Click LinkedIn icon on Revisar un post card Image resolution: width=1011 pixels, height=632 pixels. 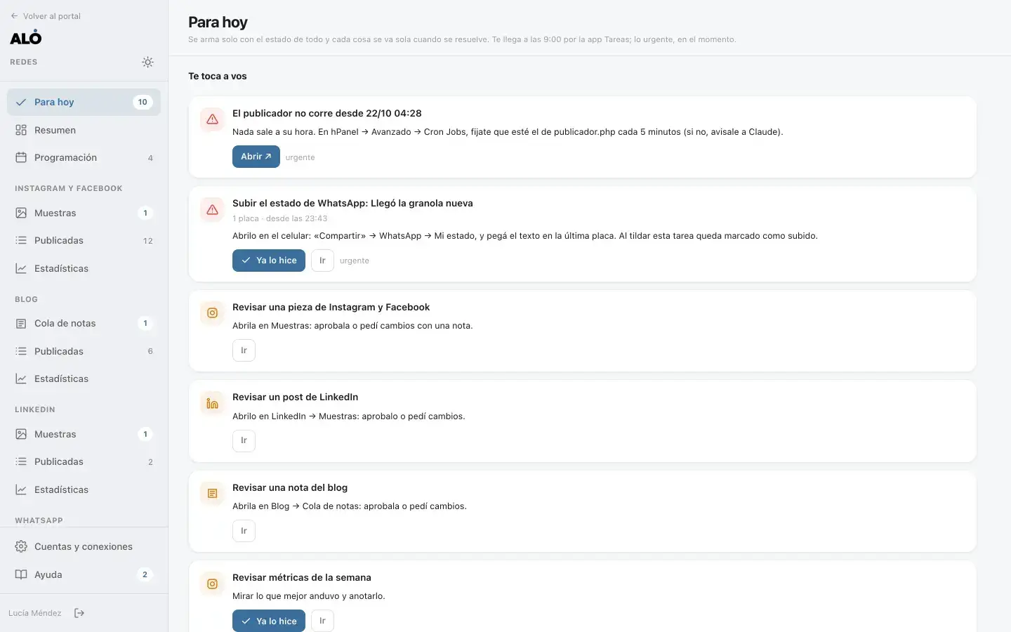pos(212,403)
